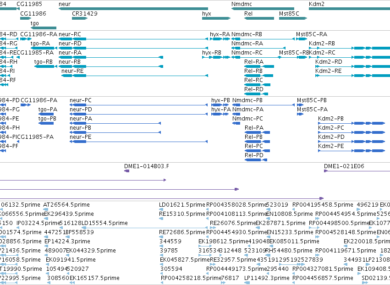
Task: Click the Nmdmc gene label
Action: (x=242, y=4)
